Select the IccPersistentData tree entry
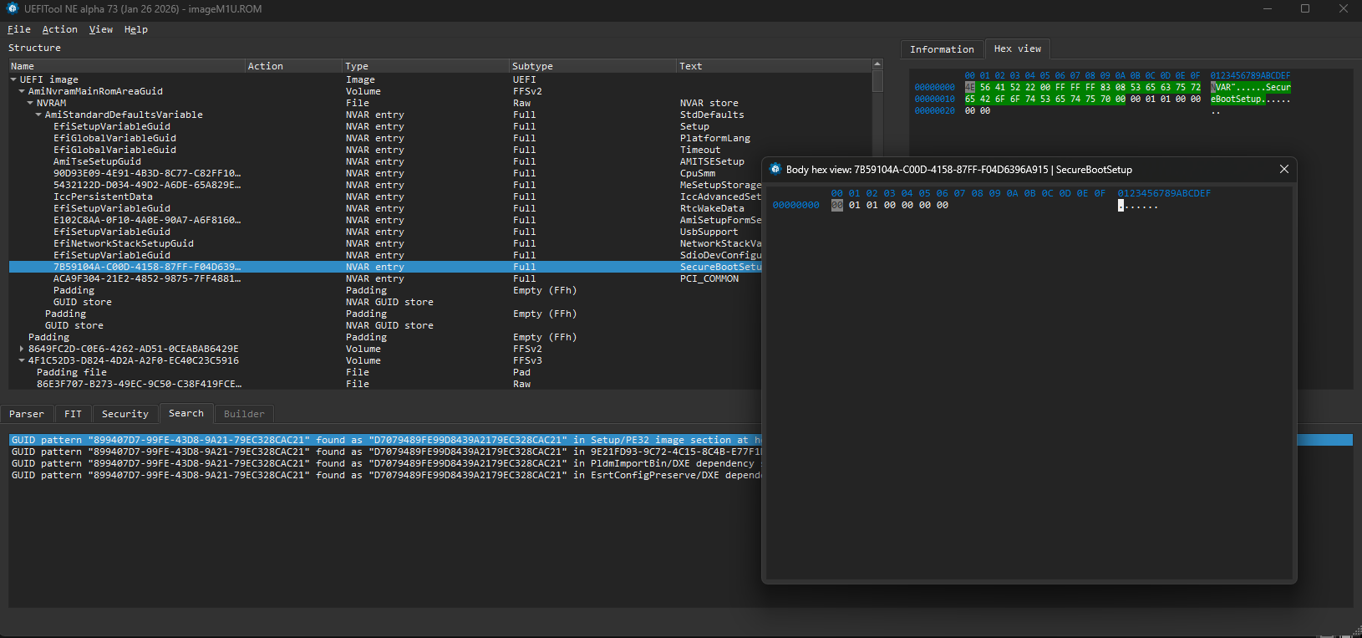1362x638 pixels. coord(103,197)
